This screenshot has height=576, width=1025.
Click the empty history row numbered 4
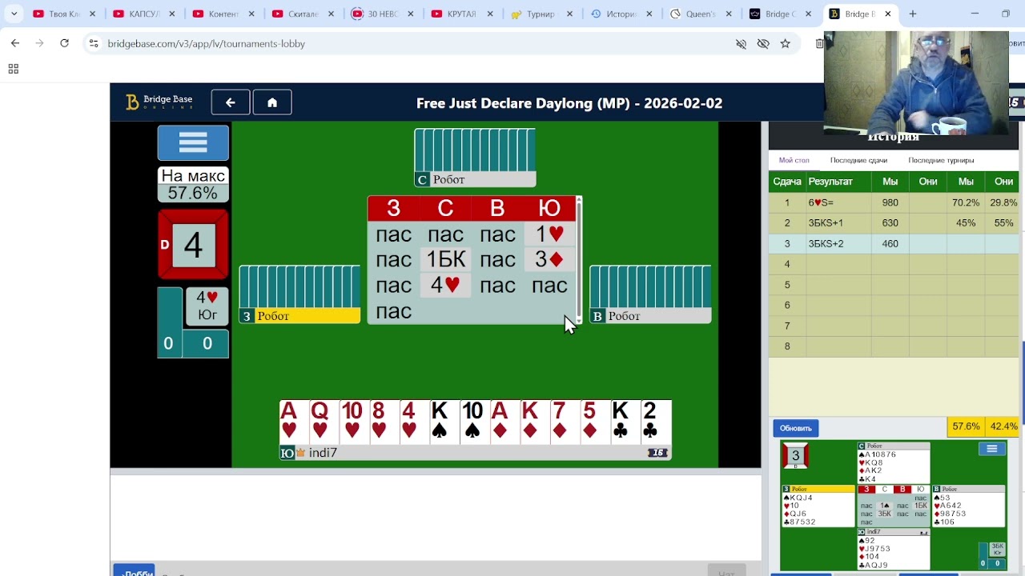[894, 264]
